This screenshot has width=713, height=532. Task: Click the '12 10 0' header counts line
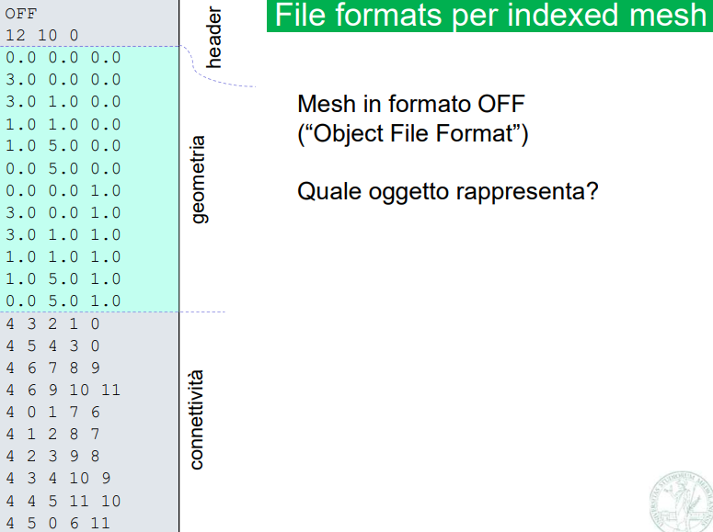(41, 35)
